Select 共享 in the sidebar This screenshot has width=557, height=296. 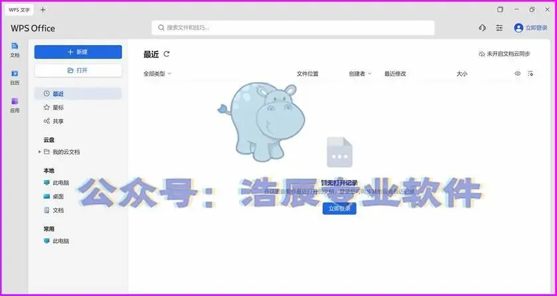click(78, 121)
